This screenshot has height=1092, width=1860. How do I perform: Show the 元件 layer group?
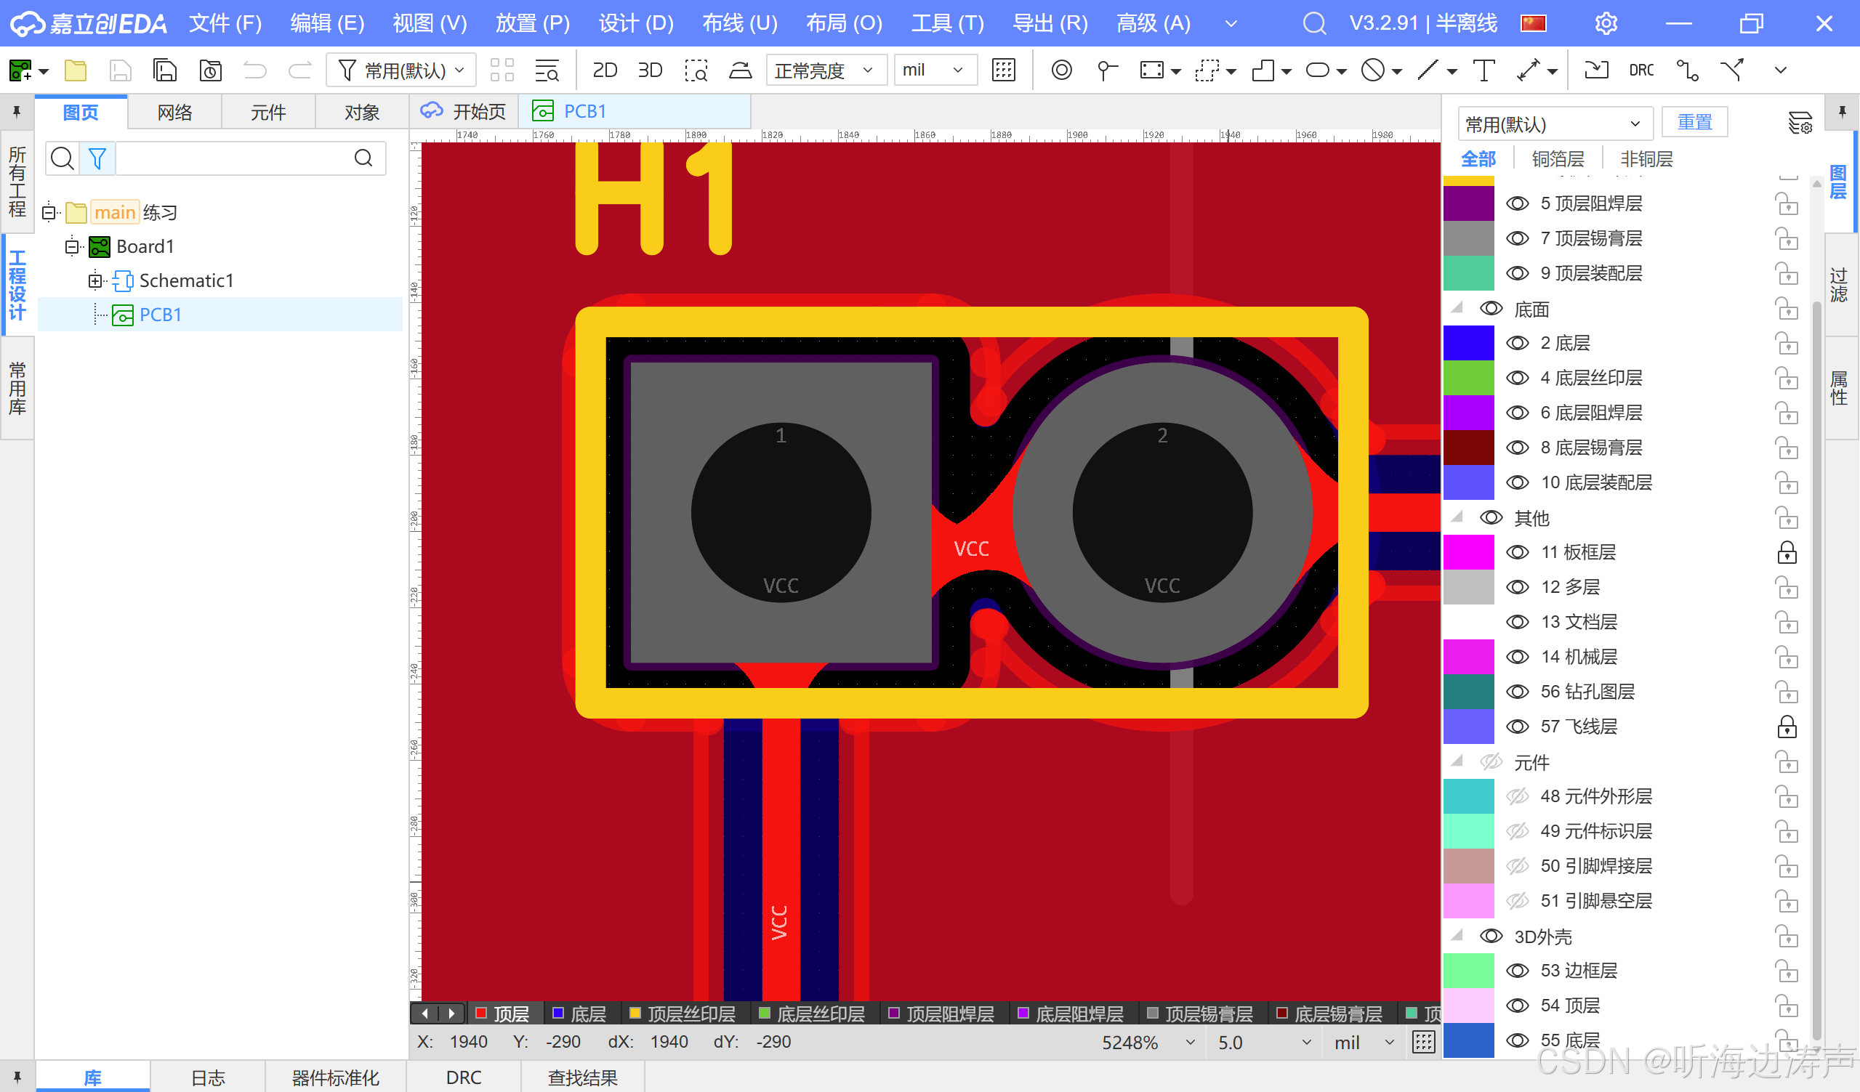tap(1491, 761)
